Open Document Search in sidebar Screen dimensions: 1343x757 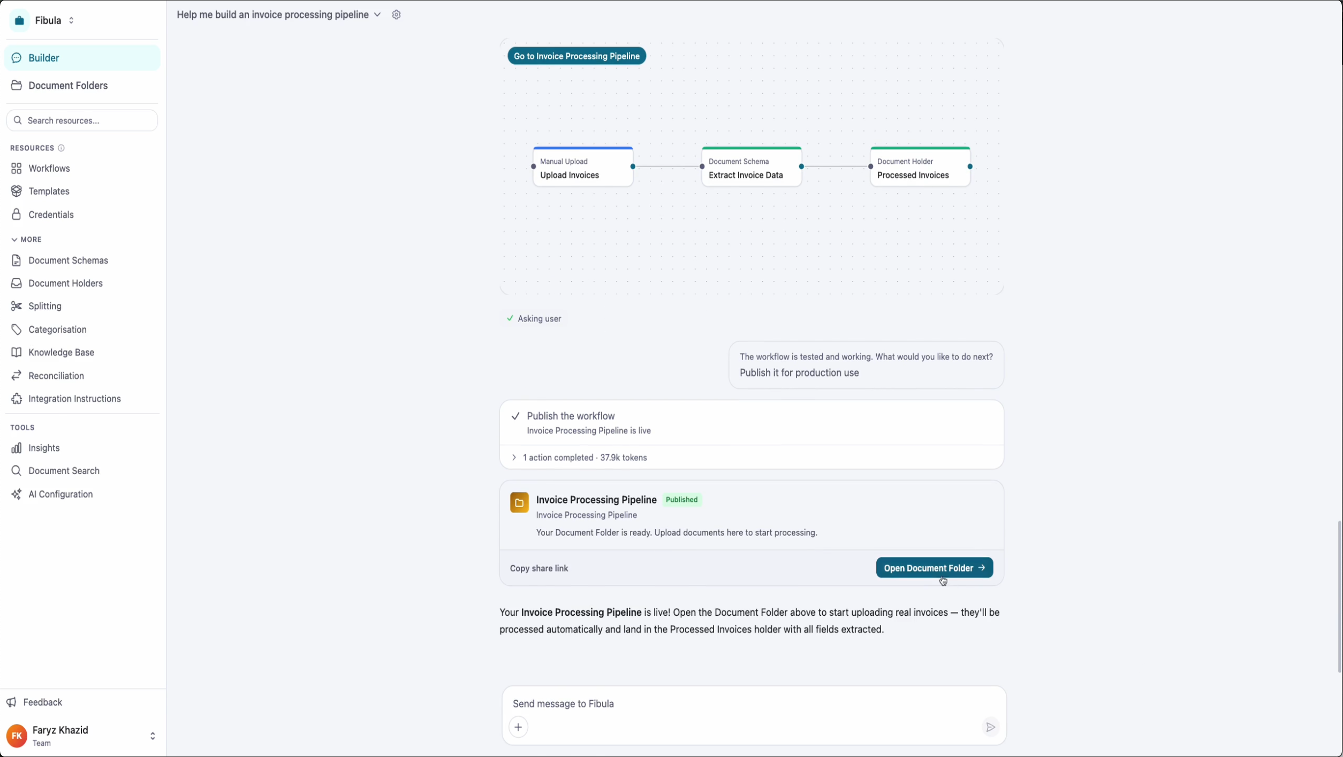[82, 471]
